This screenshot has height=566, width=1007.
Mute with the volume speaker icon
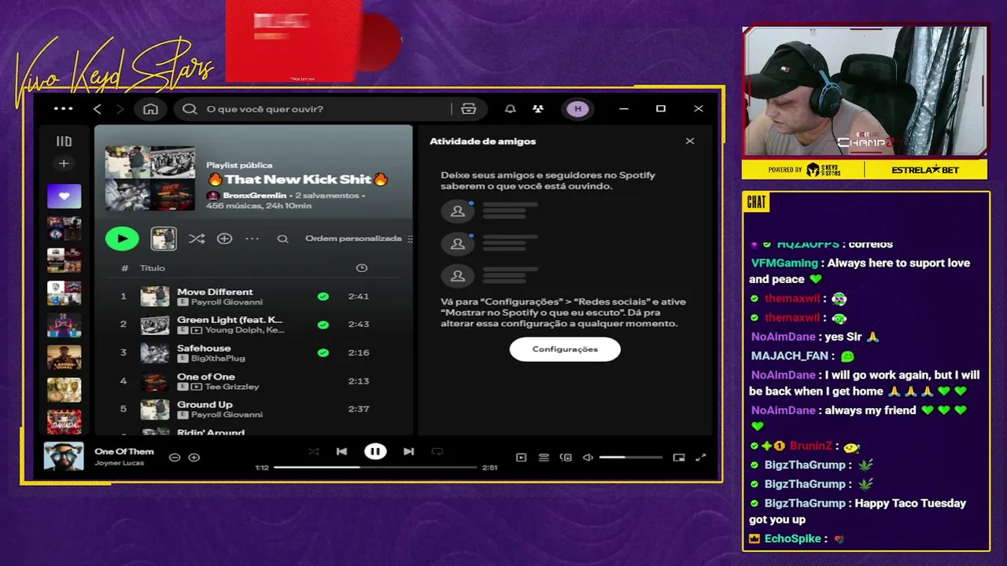click(588, 458)
